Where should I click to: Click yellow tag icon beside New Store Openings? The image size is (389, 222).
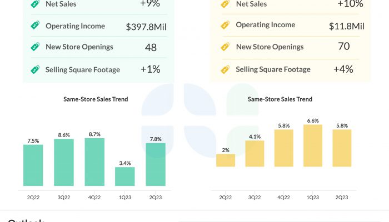[x=225, y=47]
